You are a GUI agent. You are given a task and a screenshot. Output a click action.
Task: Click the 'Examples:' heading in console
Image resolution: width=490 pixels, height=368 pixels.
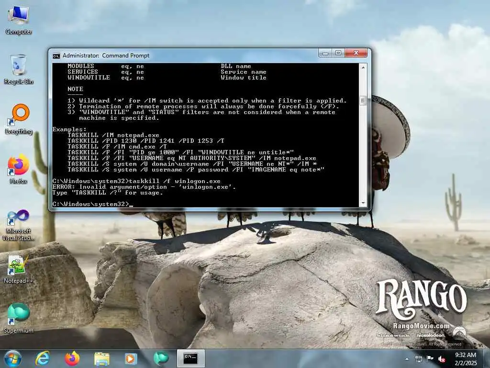[69, 129]
